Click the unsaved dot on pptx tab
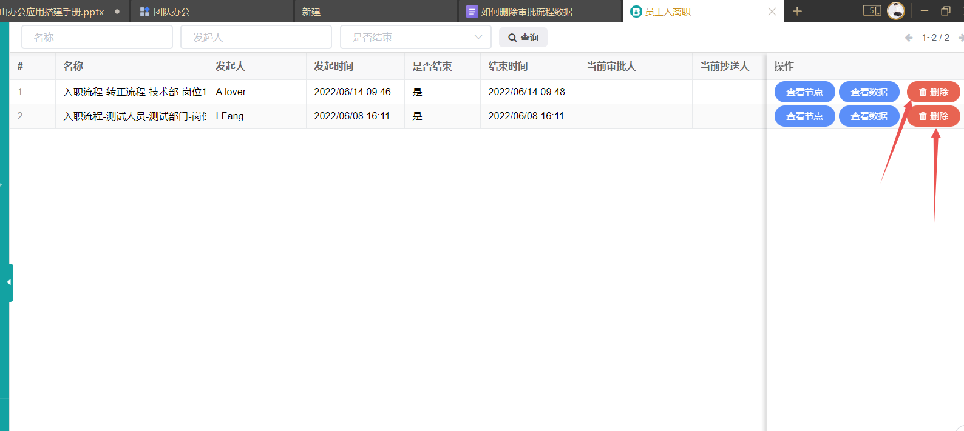 117,12
